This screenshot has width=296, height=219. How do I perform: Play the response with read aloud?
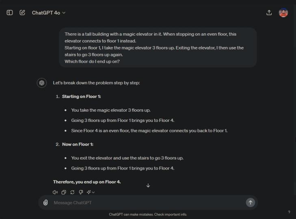pos(55,192)
